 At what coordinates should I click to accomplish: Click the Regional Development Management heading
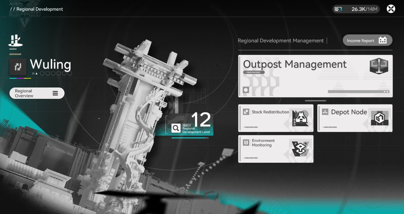281,41
